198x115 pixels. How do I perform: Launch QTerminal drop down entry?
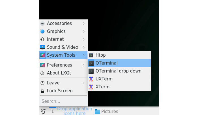119,71
